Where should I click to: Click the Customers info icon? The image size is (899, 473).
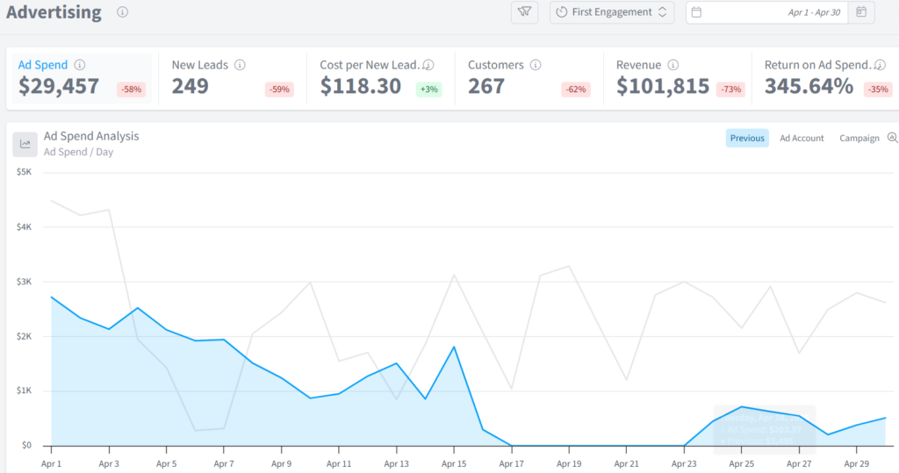536,65
